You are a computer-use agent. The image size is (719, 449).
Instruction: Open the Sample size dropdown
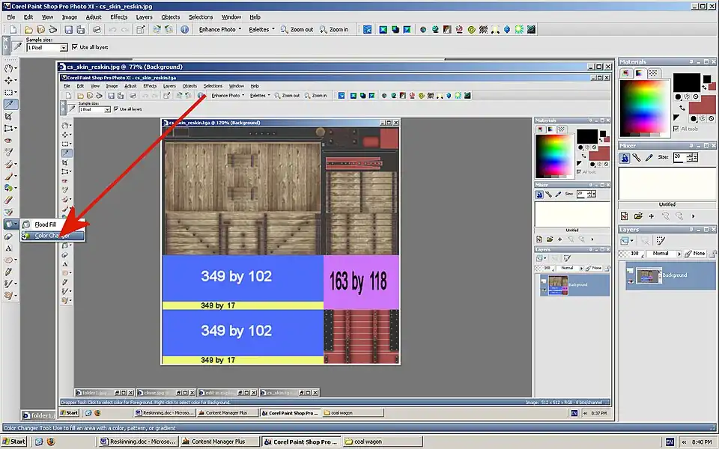(64, 47)
